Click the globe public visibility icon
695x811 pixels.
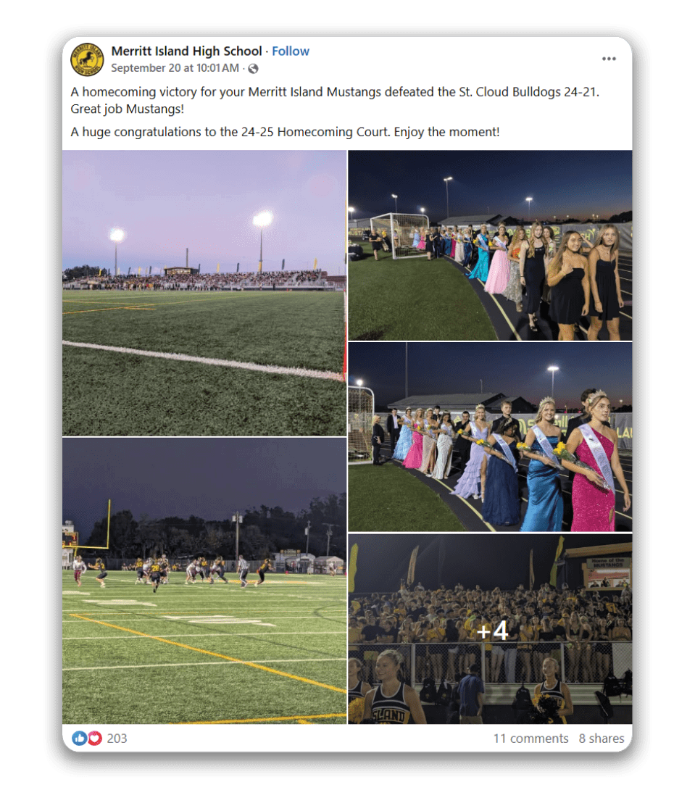click(x=253, y=68)
